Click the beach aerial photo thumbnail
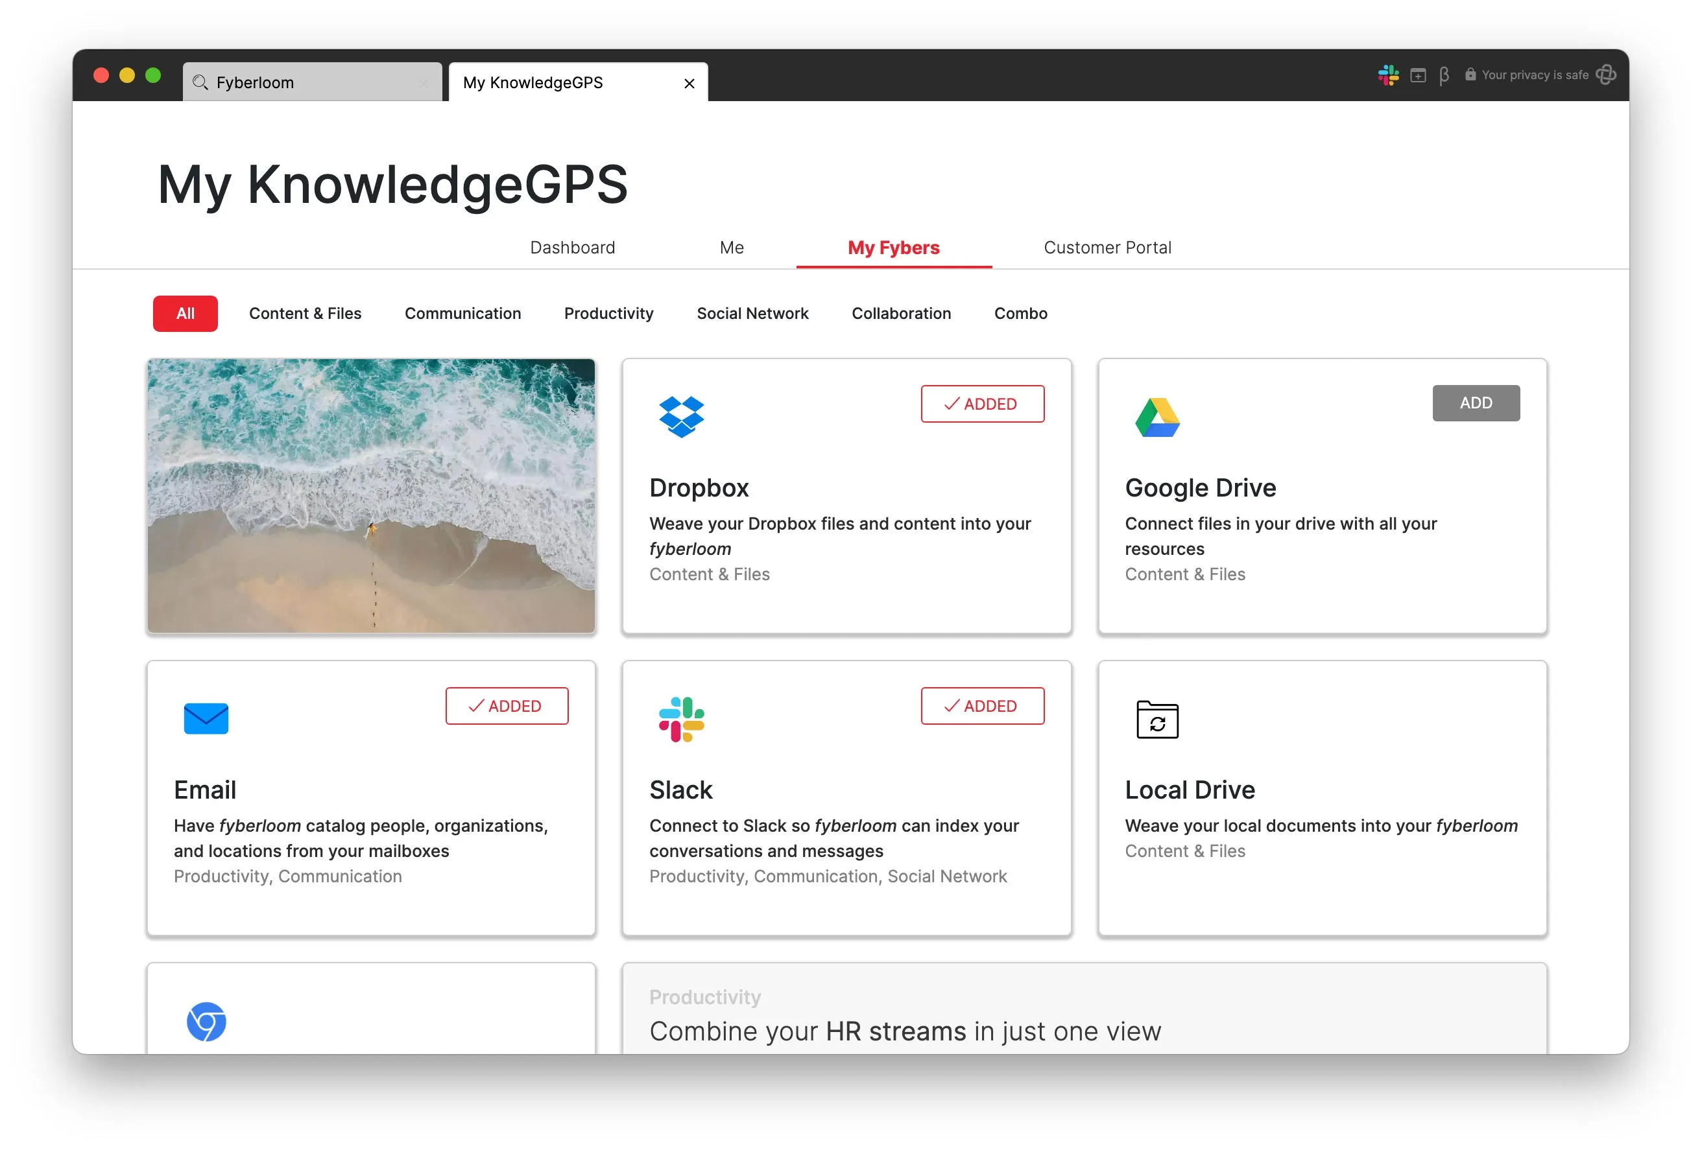Screen dimensions: 1702x1150 [x=370, y=495]
